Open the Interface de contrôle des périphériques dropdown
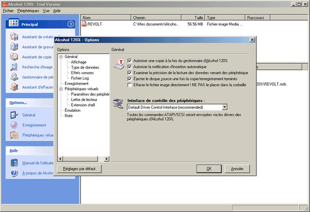Screen dimensions: 310x212 pyautogui.click(x=225, y=107)
